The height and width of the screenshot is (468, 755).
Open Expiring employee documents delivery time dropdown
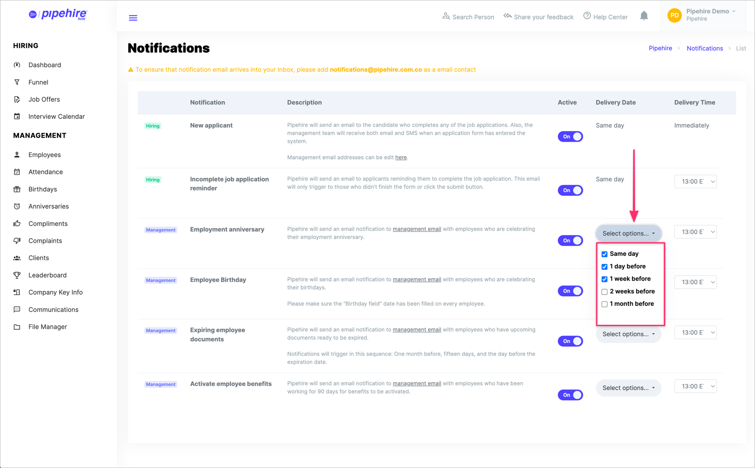tap(695, 332)
